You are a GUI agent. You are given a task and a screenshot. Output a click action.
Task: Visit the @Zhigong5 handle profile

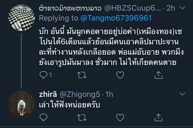click(x=80, y=95)
